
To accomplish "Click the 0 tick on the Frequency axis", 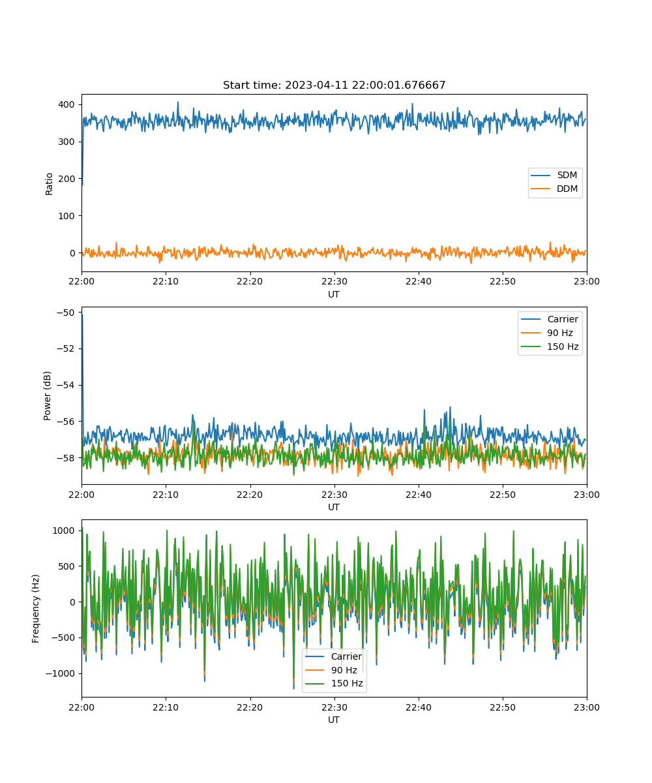I will [73, 602].
